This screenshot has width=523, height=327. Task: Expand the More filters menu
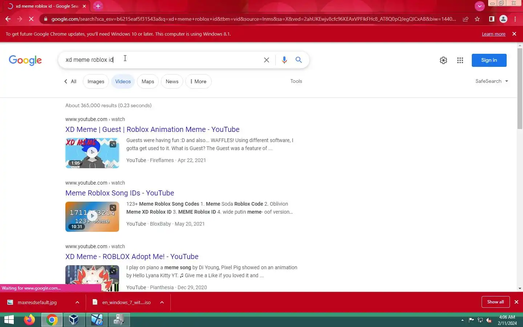click(198, 81)
